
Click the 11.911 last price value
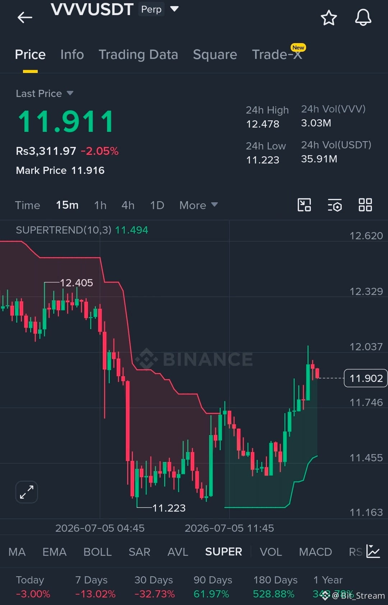pyautogui.click(x=66, y=121)
